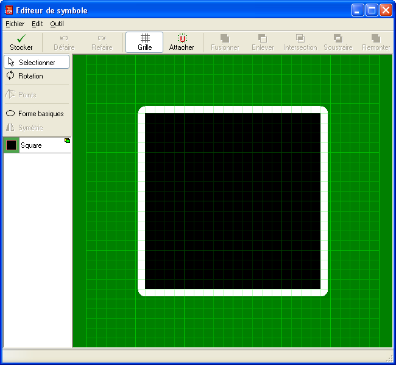Choose the Selectionner arrow tool
396x365 pixels.
[x=37, y=62]
